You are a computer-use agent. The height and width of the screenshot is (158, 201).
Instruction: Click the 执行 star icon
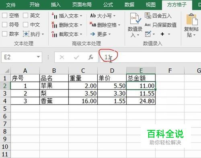click(x=26, y=34)
